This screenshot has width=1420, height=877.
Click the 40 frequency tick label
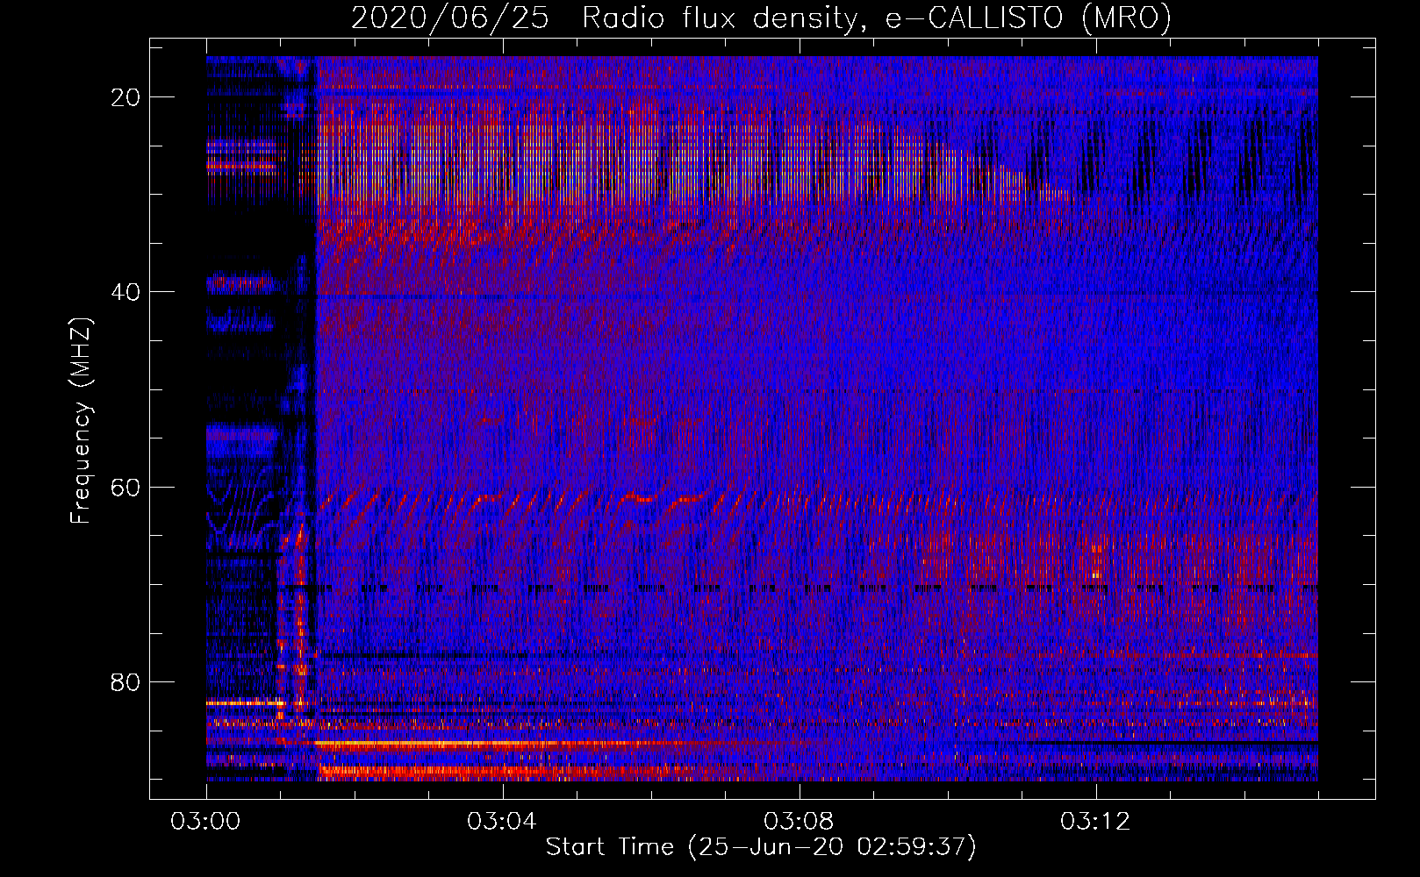point(126,292)
